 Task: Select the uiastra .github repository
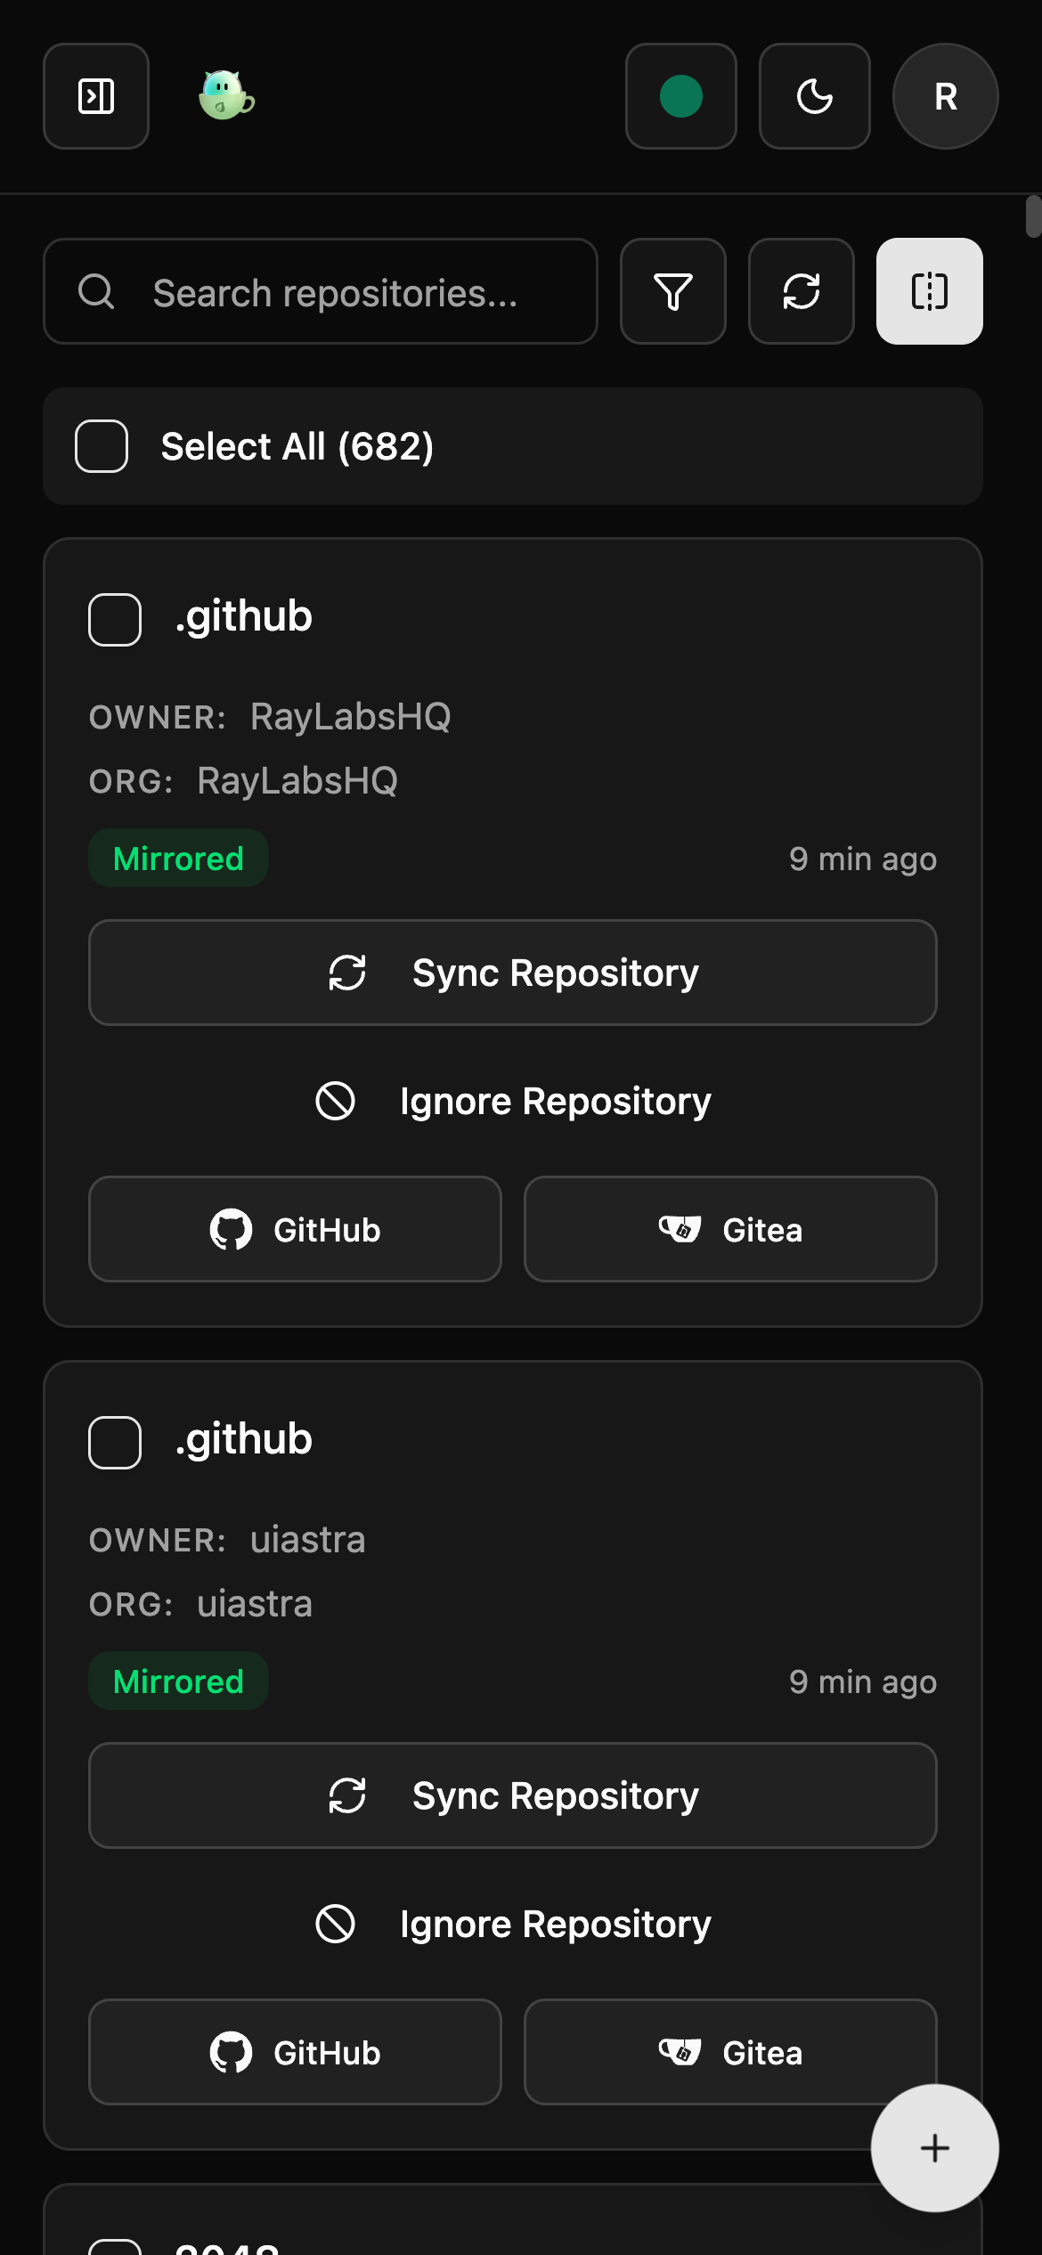(113, 1441)
